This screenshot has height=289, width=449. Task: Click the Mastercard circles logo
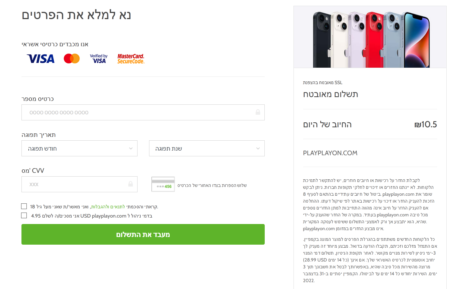72,58
